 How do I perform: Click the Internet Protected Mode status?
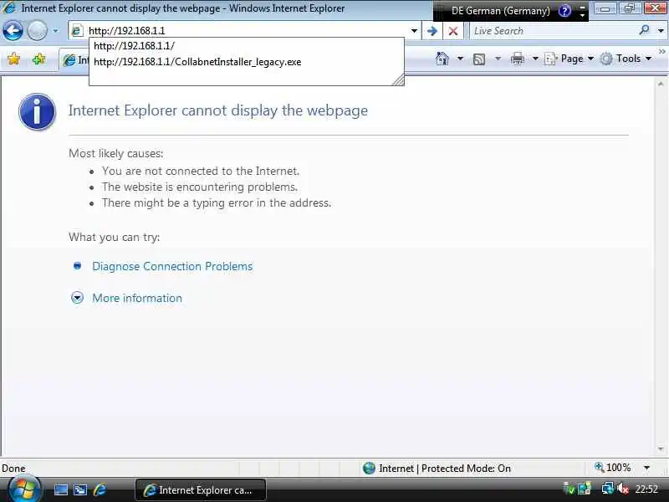pyautogui.click(x=437, y=469)
